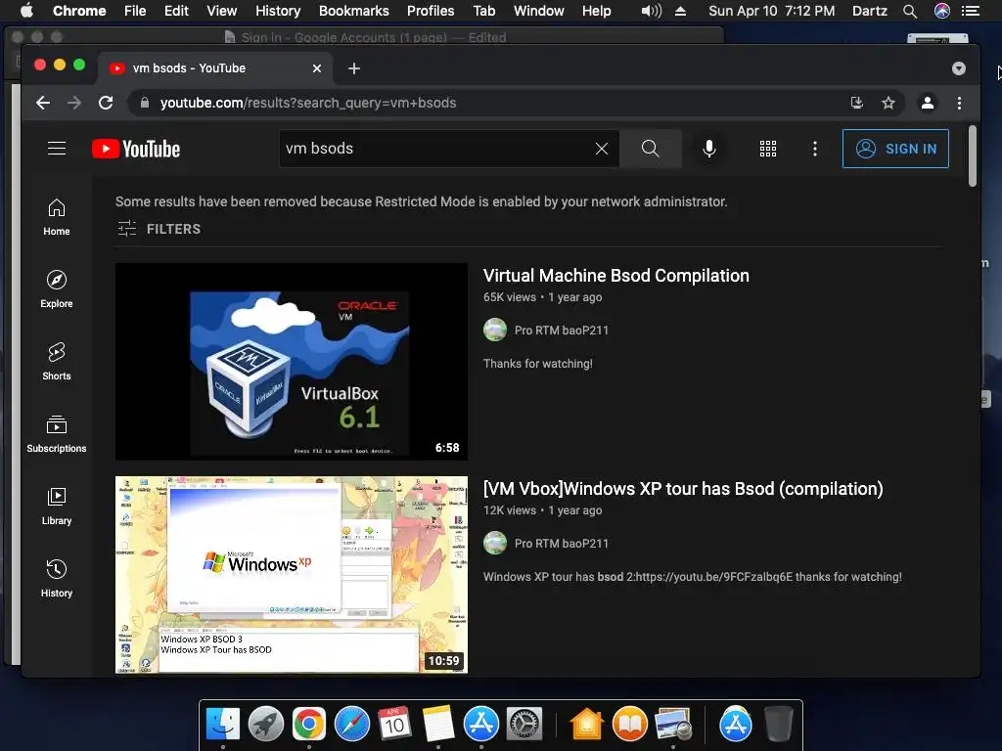The height and width of the screenshot is (751, 1002).
Task: Clear the search text with the X
Action: coord(602,149)
